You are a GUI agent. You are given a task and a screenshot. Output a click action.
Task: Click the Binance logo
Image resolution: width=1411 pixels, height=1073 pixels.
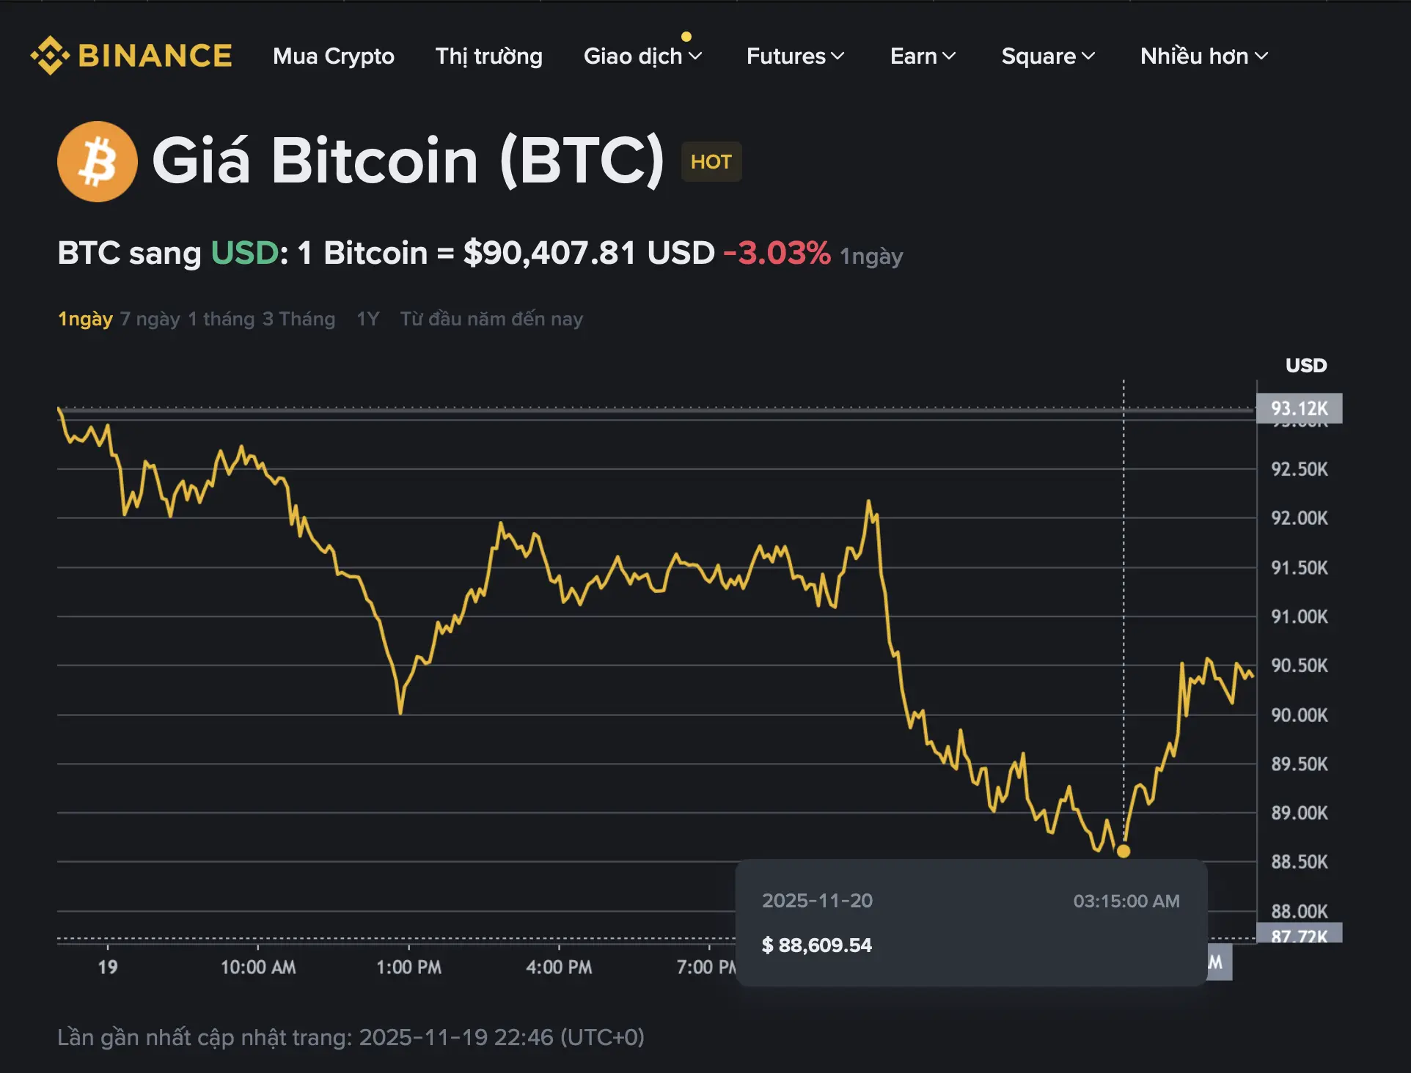coord(132,54)
